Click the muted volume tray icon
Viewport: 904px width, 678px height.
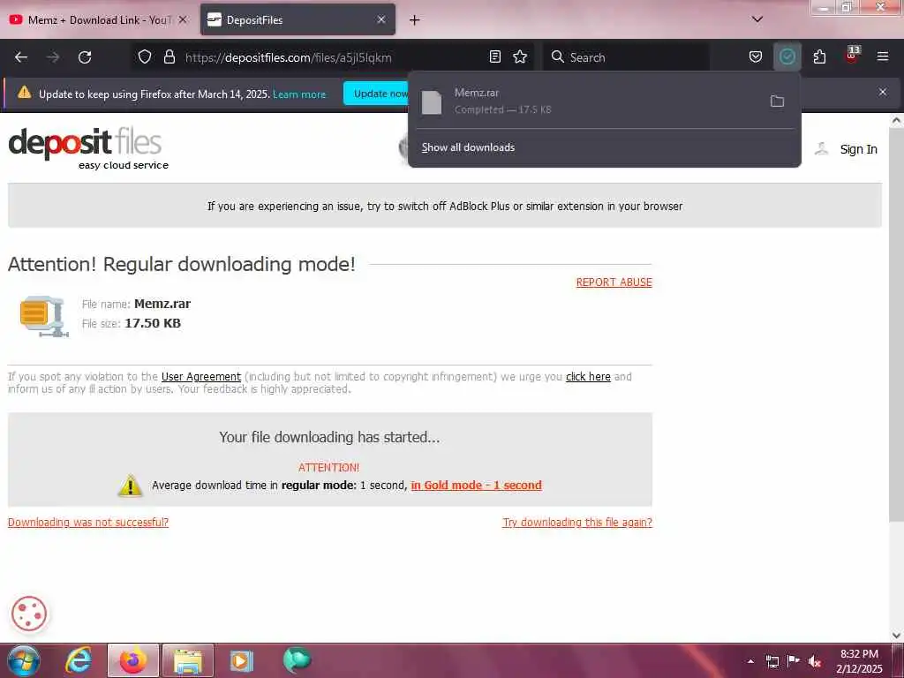(815, 661)
